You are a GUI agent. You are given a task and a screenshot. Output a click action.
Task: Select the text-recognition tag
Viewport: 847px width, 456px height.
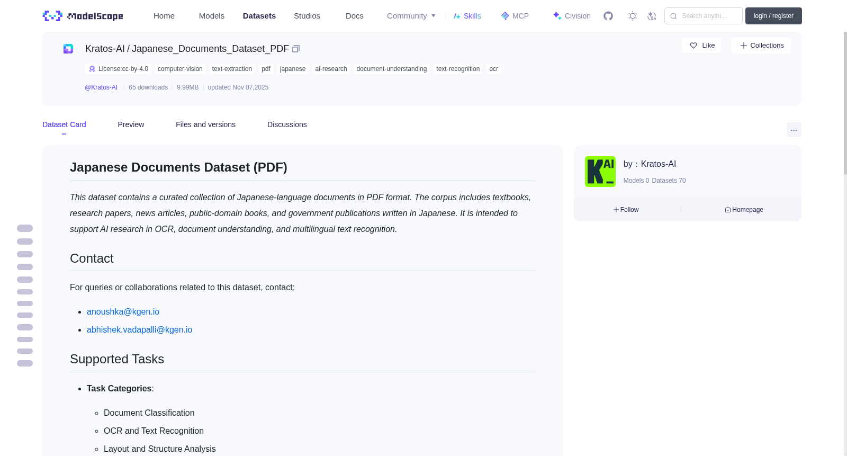tap(458, 69)
